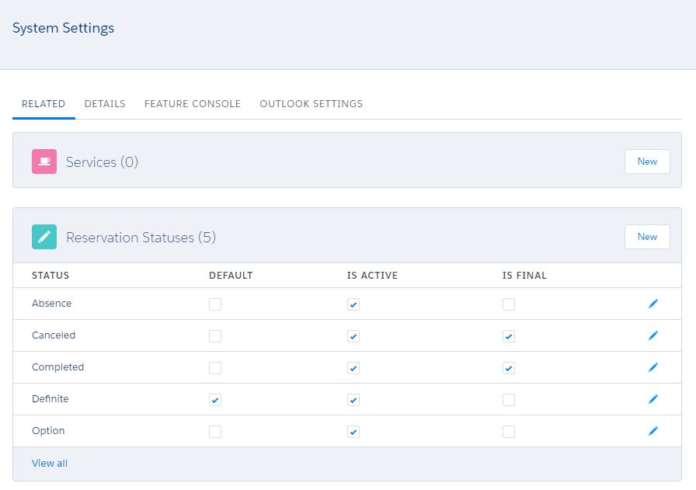The width and height of the screenshot is (696, 490).
Task: Open the View all link
Action: 50,464
